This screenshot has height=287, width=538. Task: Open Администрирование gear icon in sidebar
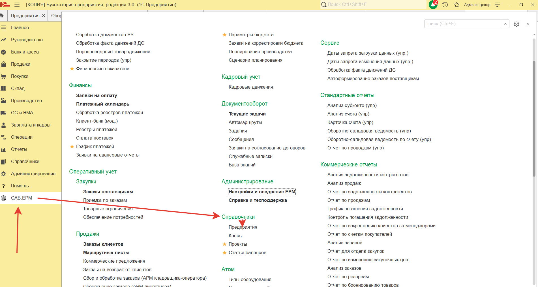point(3,174)
